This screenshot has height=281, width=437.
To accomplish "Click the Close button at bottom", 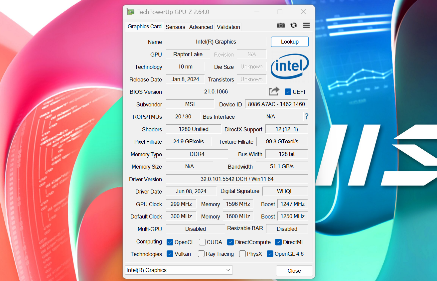I will tap(294, 271).
